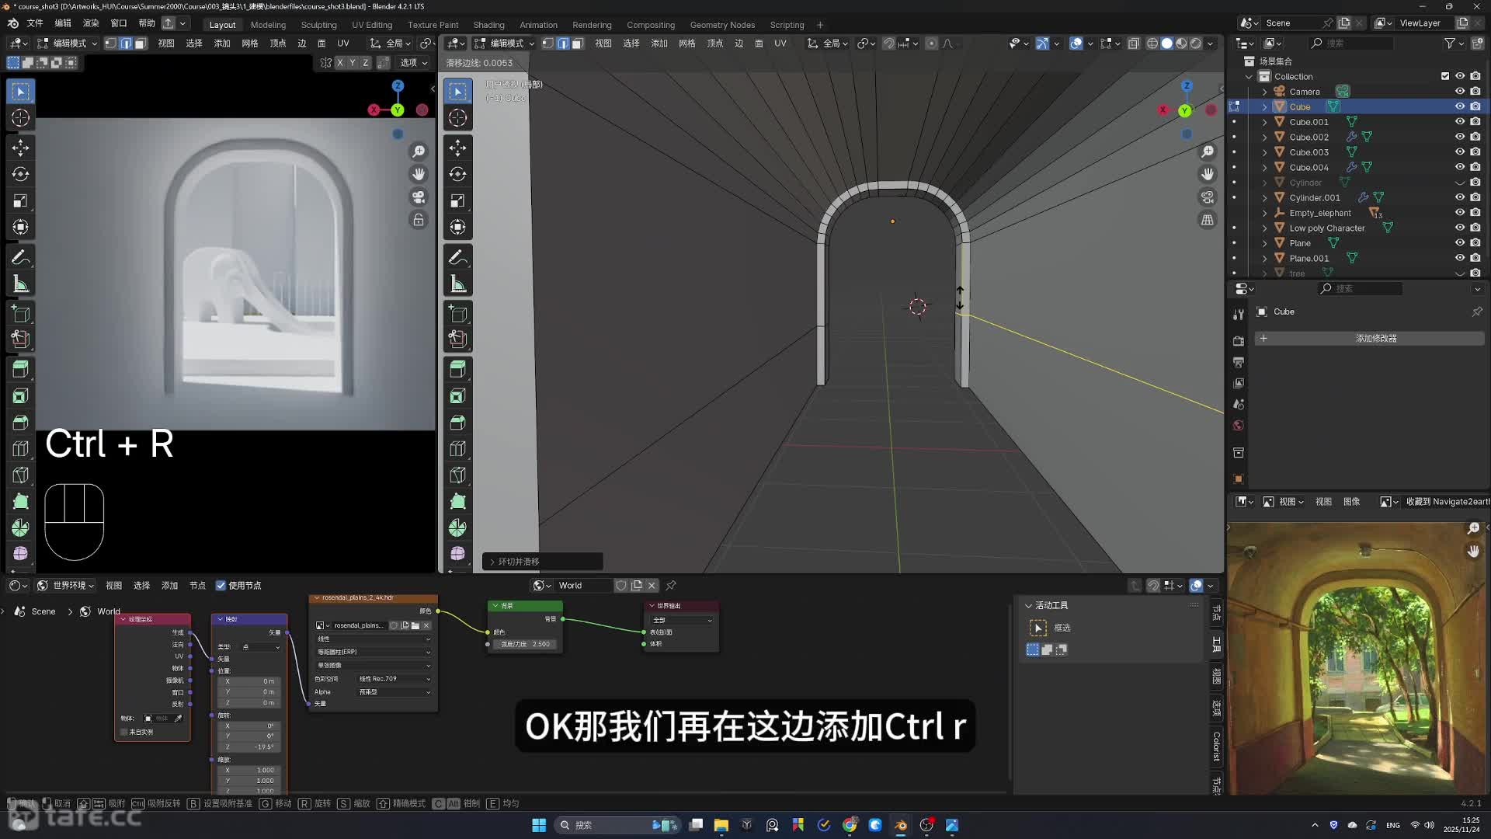Select the Rotate tool in left viewport toolbar
1491x839 pixels.
21,174
